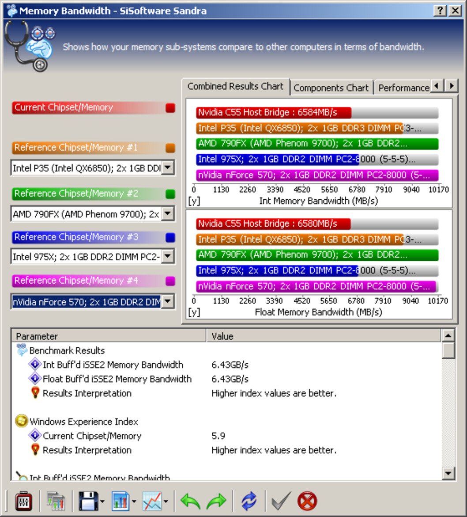Image resolution: width=467 pixels, height=517 pixels.
Task: Click the Intel 975X bar in Float chart
Action: click(x=277, y=270)
